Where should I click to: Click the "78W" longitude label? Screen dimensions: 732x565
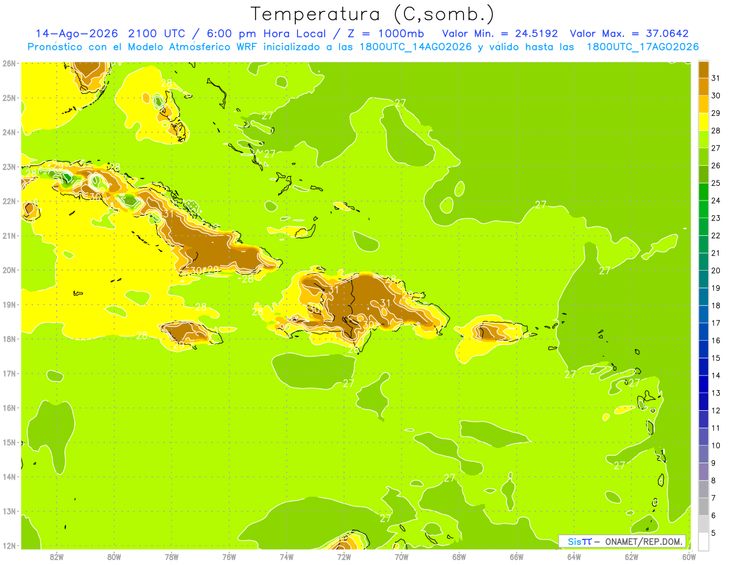171,556
